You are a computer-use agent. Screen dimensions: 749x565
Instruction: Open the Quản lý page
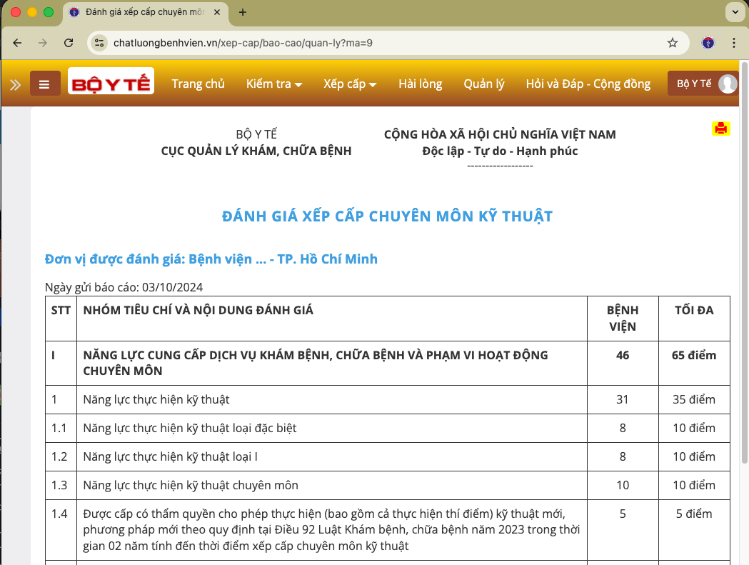point(483,84)
